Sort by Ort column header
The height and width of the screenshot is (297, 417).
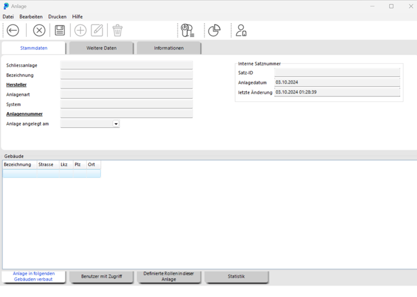[93, 165]
